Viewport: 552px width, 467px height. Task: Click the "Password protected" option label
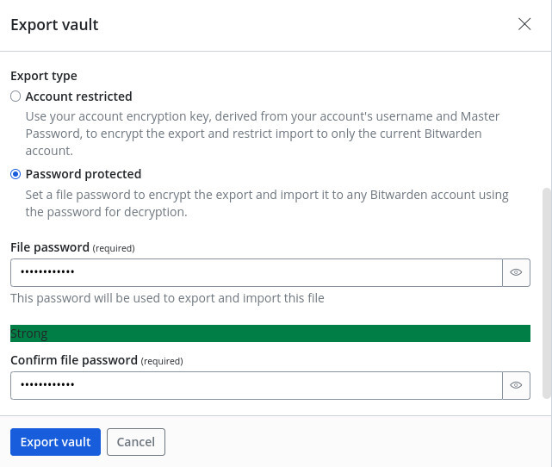(84, 174)
